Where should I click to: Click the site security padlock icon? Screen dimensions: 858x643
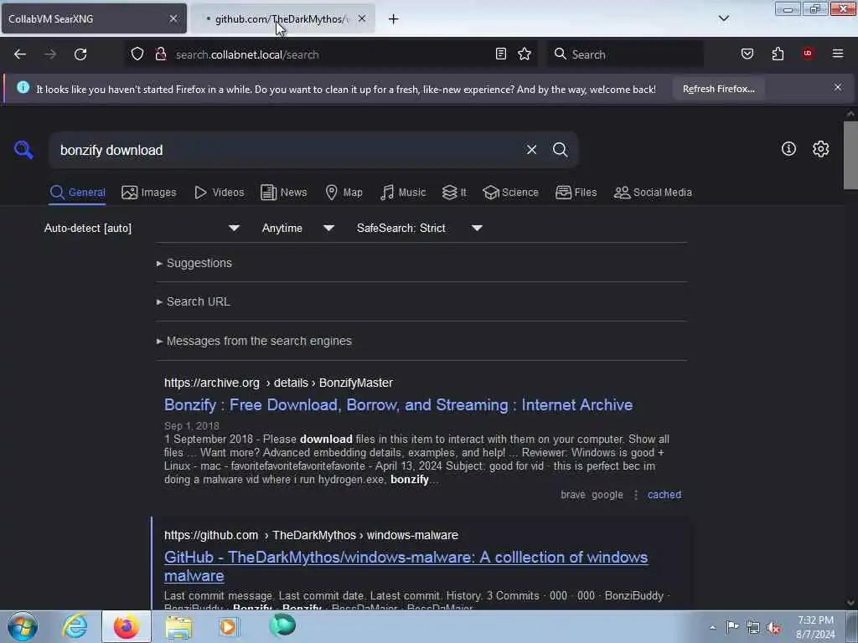[x=160, y=54]
